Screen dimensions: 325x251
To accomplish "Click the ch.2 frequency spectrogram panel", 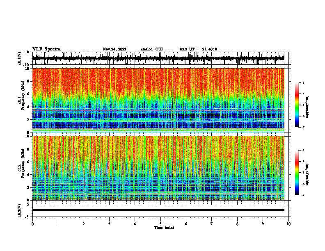I will point(158,168).
